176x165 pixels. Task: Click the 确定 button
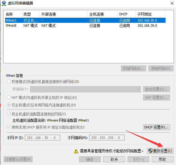(x=90, y=159)
